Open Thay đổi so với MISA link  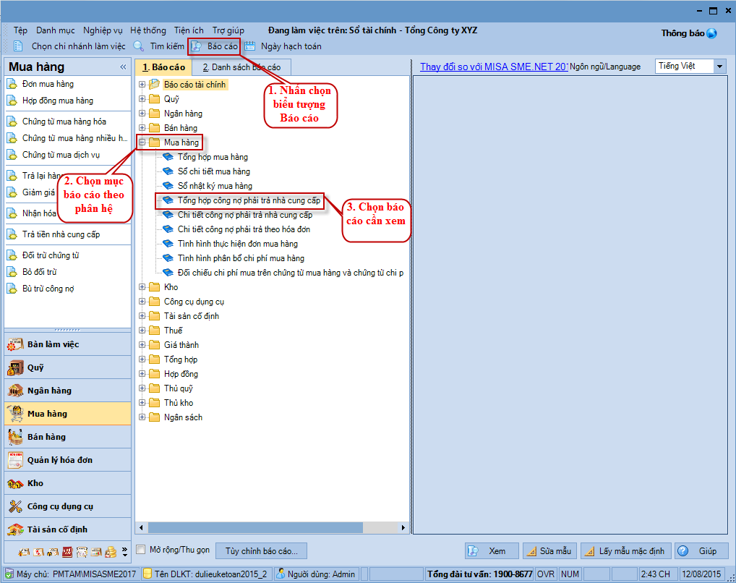point(494,67)
